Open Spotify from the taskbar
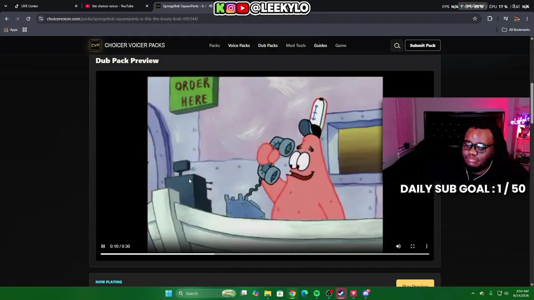 point(317,293)
